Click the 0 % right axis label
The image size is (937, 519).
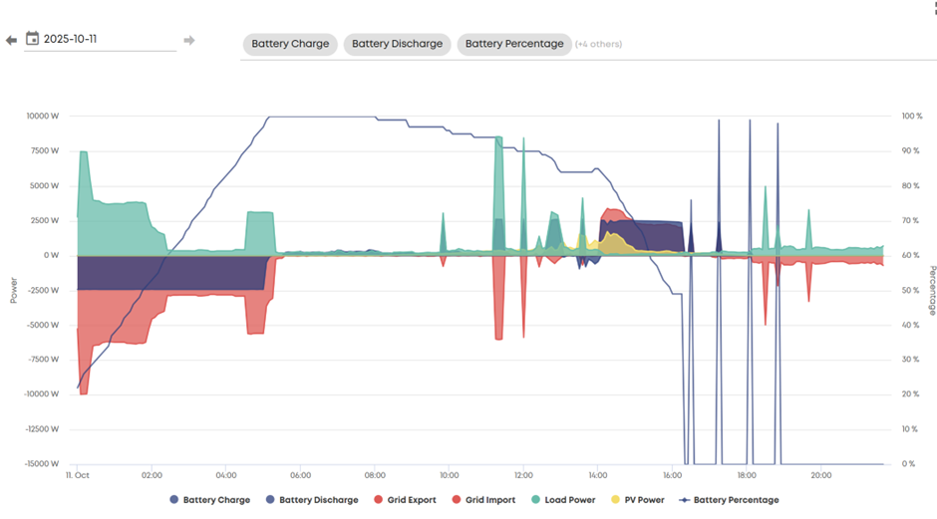tap(908, 463)
